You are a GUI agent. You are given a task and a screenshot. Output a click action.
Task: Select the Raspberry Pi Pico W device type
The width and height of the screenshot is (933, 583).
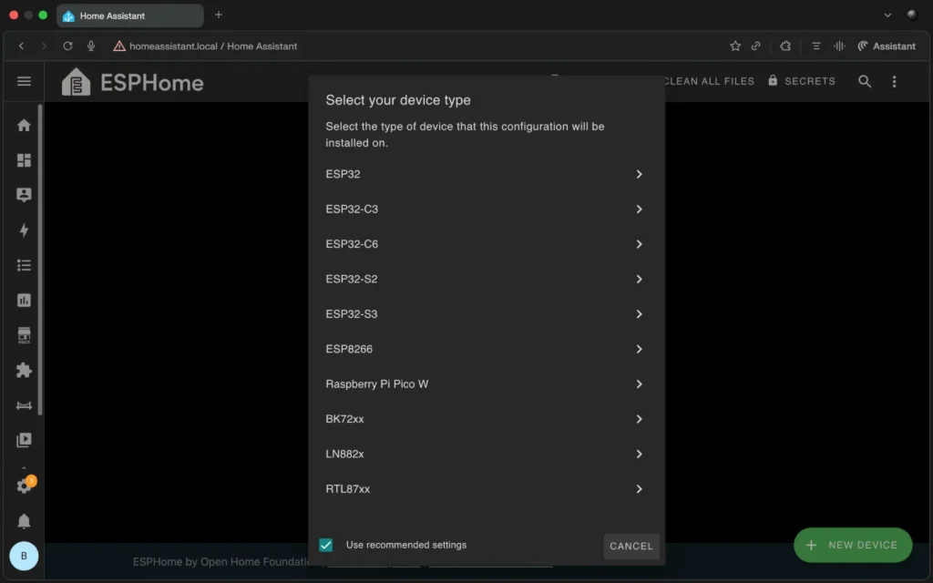(487, 384)
